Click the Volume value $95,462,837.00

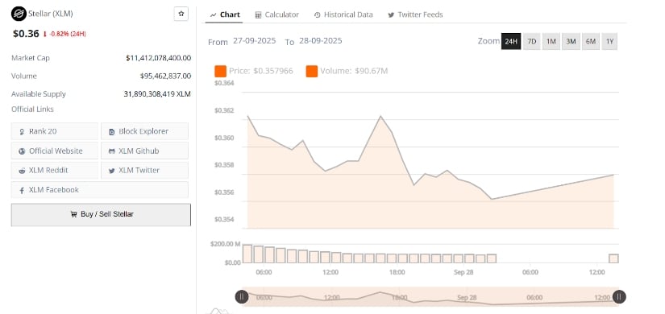click(x=165, y=76)
